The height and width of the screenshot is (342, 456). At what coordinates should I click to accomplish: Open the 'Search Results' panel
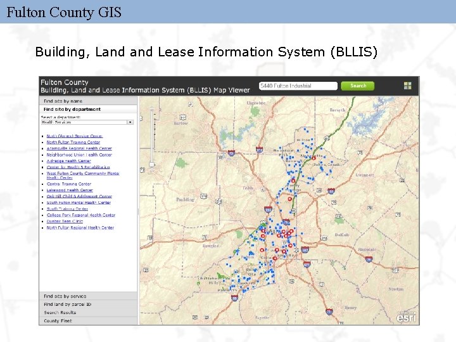pyautogui.click(x=88, y=312)
